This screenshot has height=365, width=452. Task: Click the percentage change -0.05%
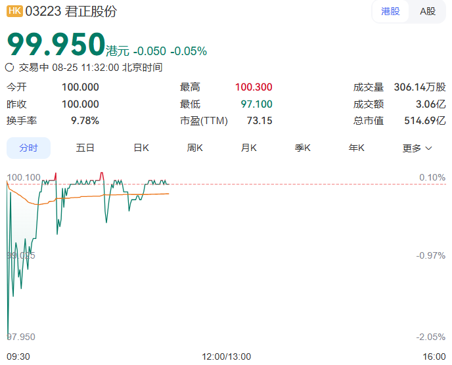189,51
